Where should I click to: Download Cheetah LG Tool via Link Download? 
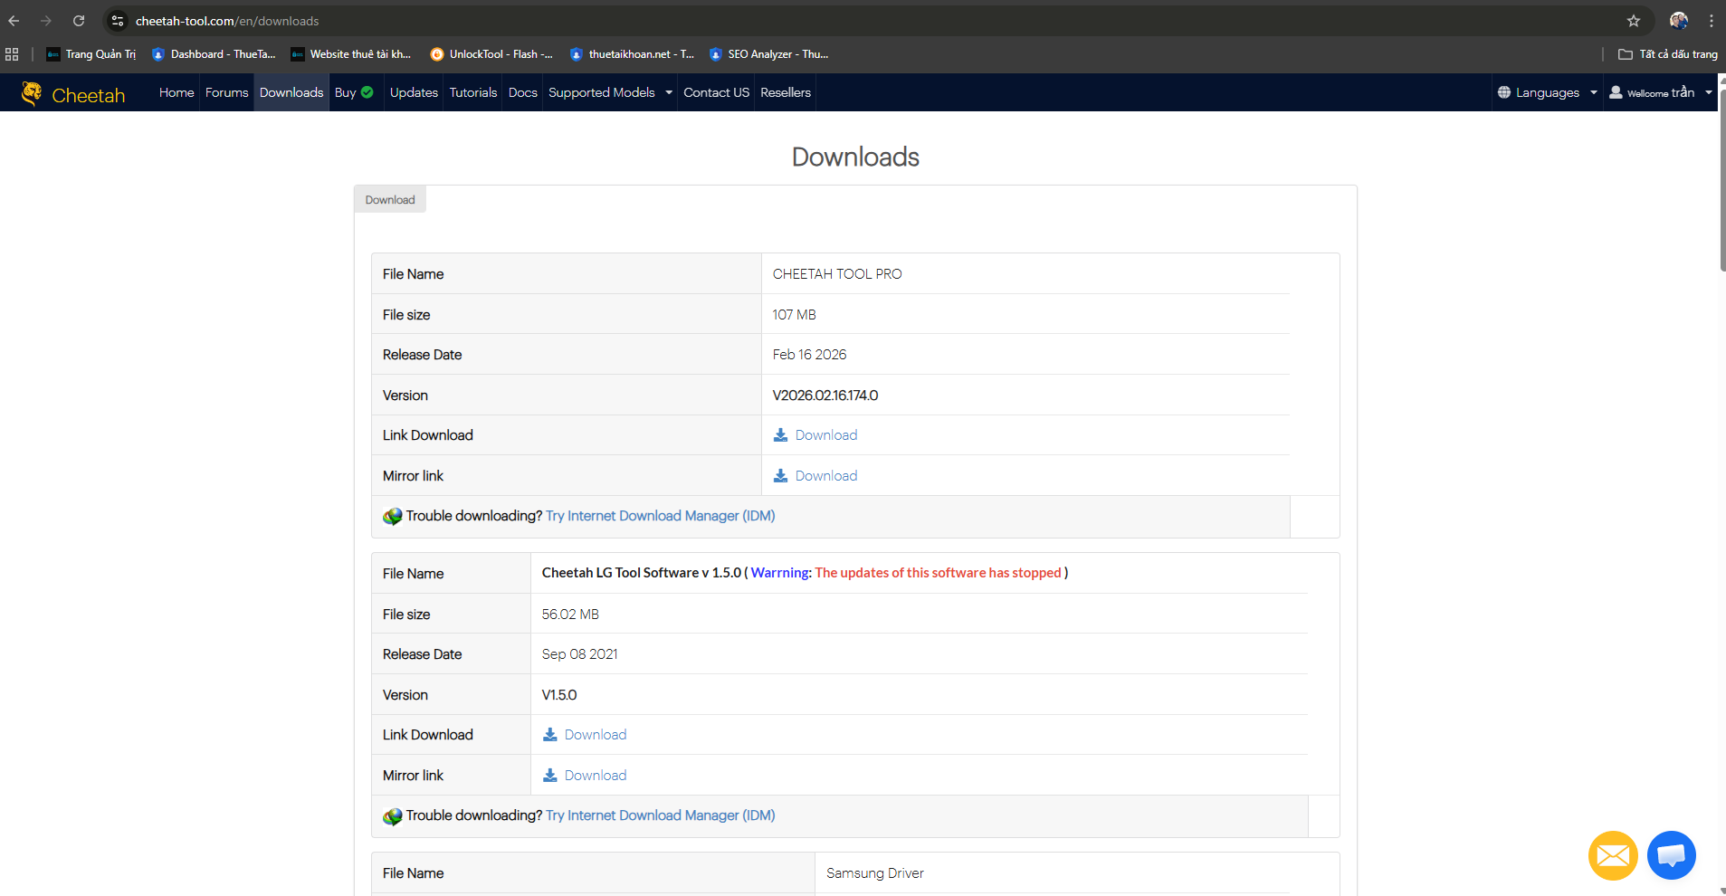[x=596, y=735]
